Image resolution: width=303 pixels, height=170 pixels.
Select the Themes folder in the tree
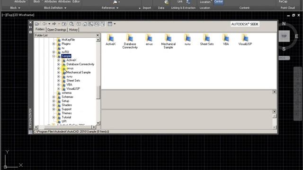click(67, 113)
